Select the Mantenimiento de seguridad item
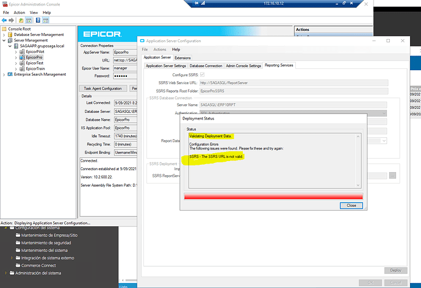 tap(46, 243)
